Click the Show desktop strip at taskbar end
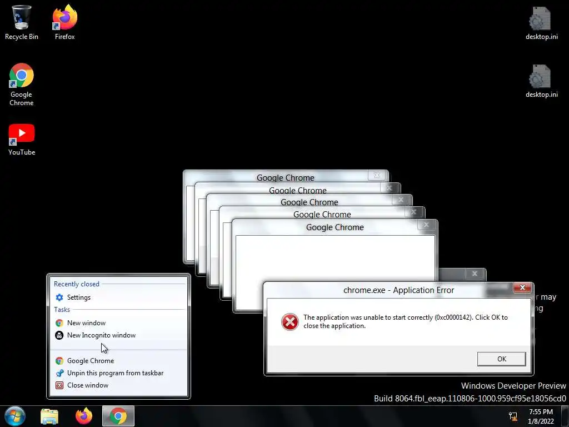Screen dimensions: 569x427 [565, 416]
